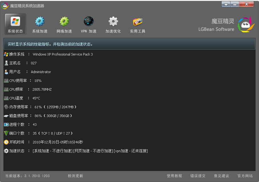The height and width of the screenshot is (182, 259).
Task: Click the 加速状态 status text row
Action: click(90, 151)
